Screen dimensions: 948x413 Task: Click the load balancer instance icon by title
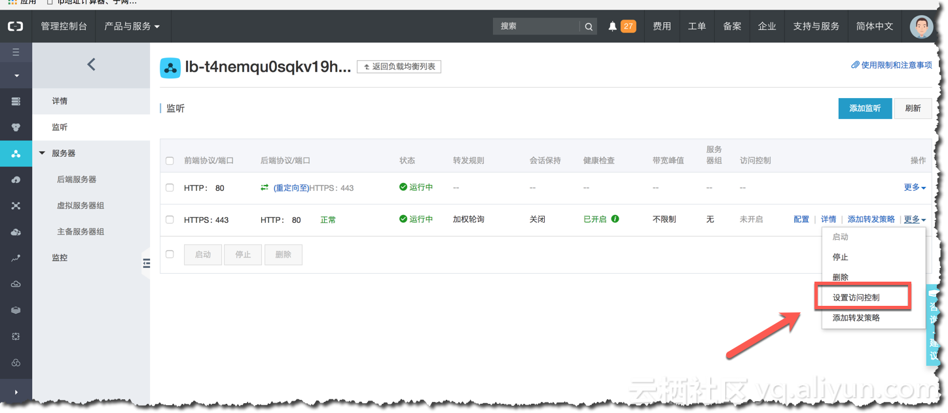pos(170,67)
